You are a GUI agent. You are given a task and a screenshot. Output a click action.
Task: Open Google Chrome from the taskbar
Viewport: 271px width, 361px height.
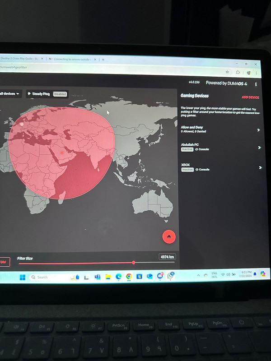129,276
